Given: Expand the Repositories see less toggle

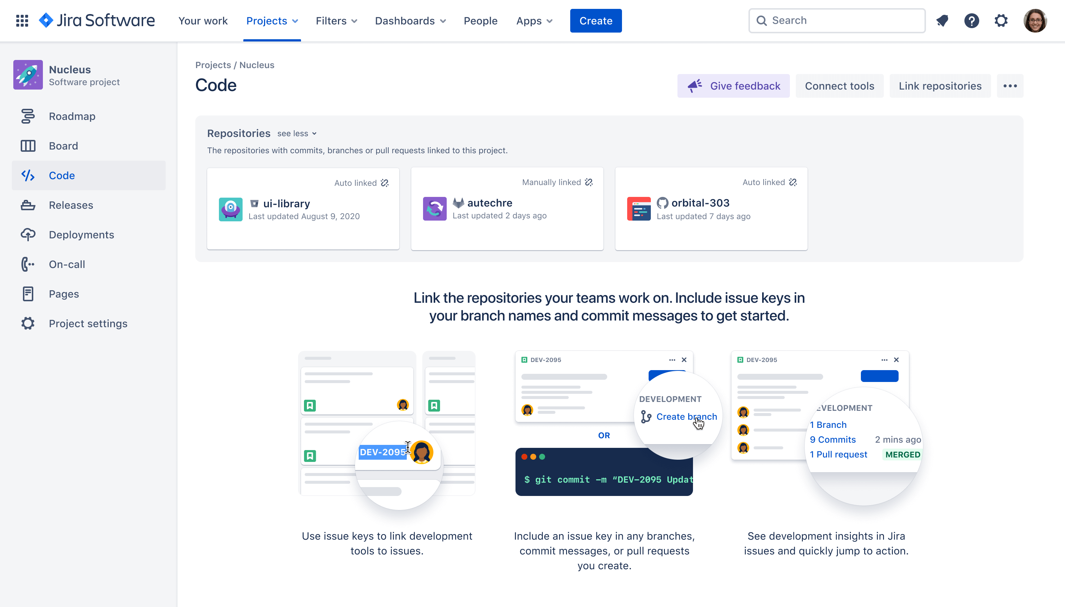Looking at the screenshot, I should (x=296, y=133).
